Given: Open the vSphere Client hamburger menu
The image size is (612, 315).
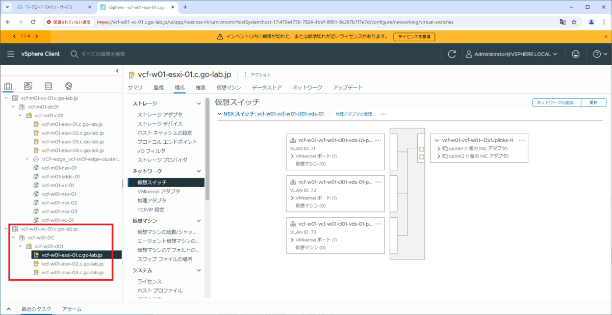Looking at the screenshot, I should coord(11,54).
